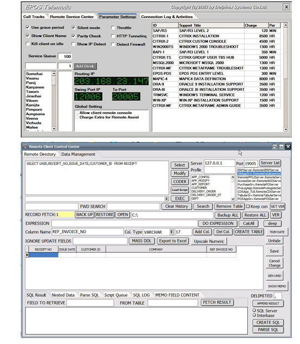Image resolution: width=300 pixels, height=344 pixels.
Task: Enable HTTP Tunneling checkbox
Action: click(x=113, y=36)
